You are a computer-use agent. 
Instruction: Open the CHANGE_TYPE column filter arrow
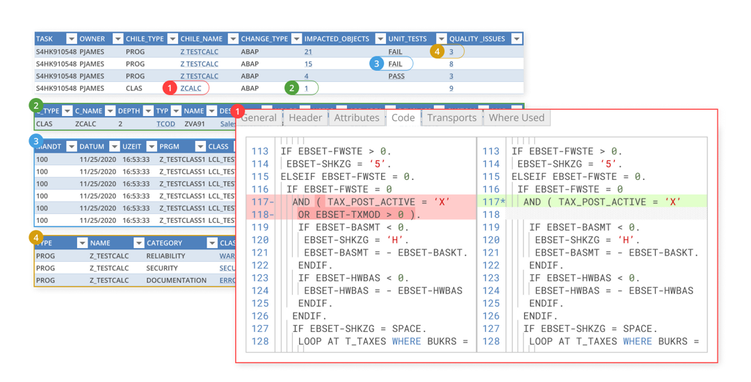296,39
